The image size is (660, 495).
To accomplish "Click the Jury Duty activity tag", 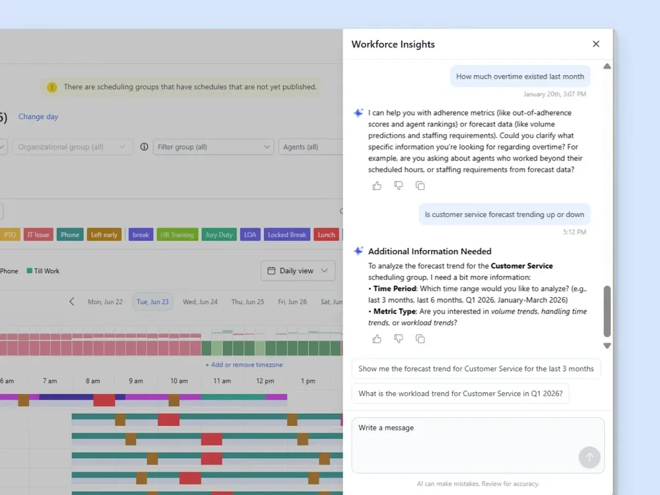I will click(x=219, y=234).
